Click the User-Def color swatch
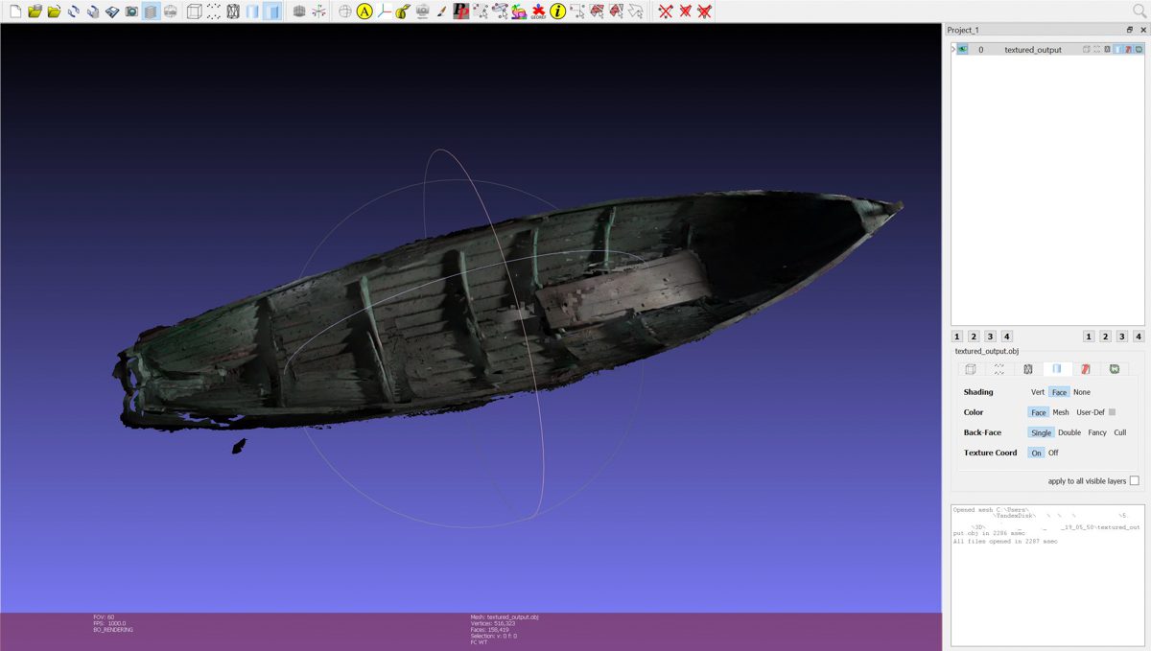 click(x=1112, y=412)
